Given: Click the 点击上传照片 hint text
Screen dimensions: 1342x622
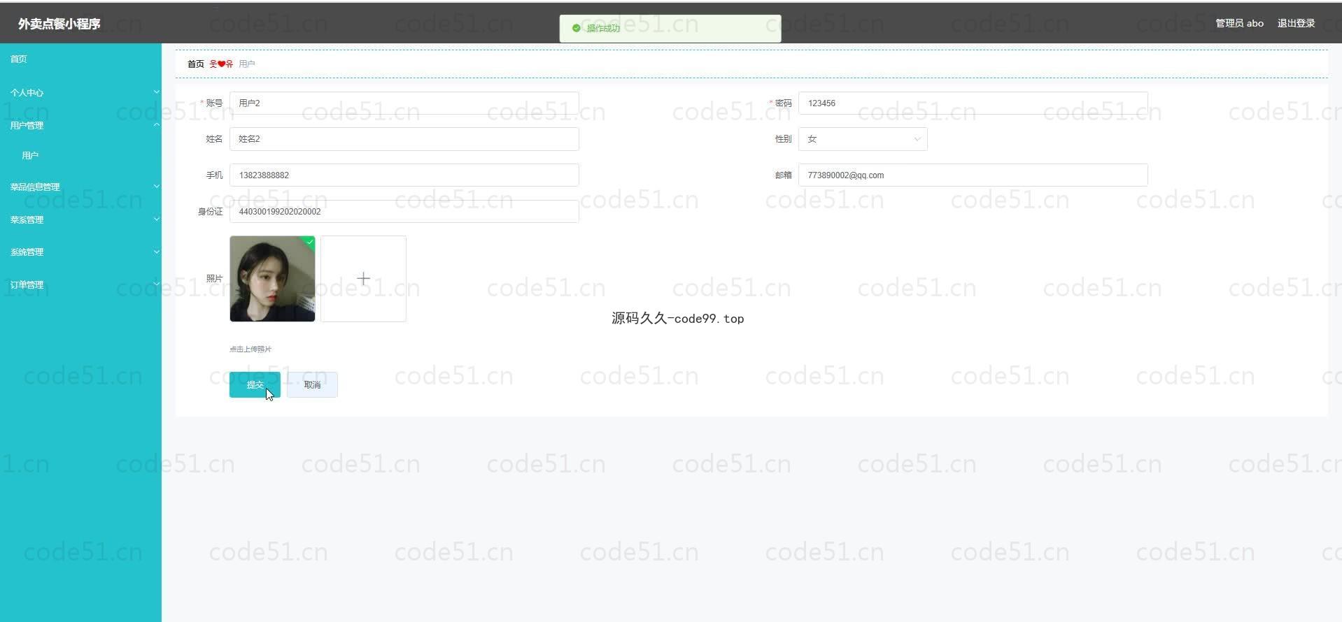Looking at the screenshot, I should [250, 349].
